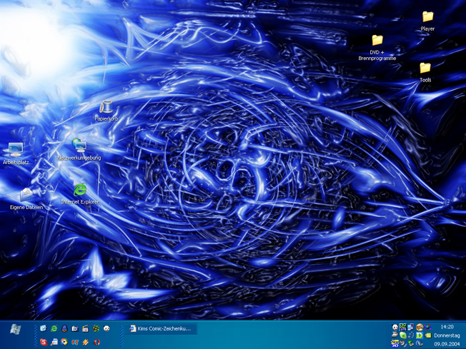466x349 pixels.
Task: Switch to Kims Comic-Zeichenku... taskbar window
Action: (x=159, y=329)
